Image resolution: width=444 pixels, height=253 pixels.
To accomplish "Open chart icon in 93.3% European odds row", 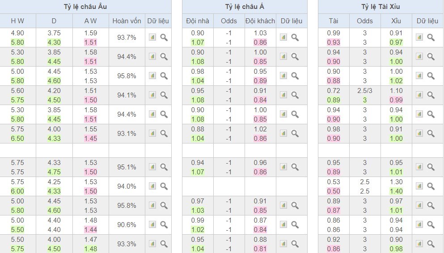I will point(152,244).
